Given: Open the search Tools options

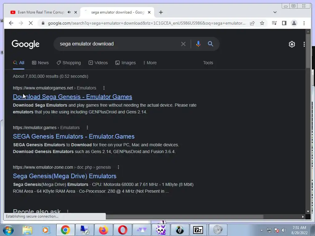Looking at the screenshot, I should (x=208, y=63).
